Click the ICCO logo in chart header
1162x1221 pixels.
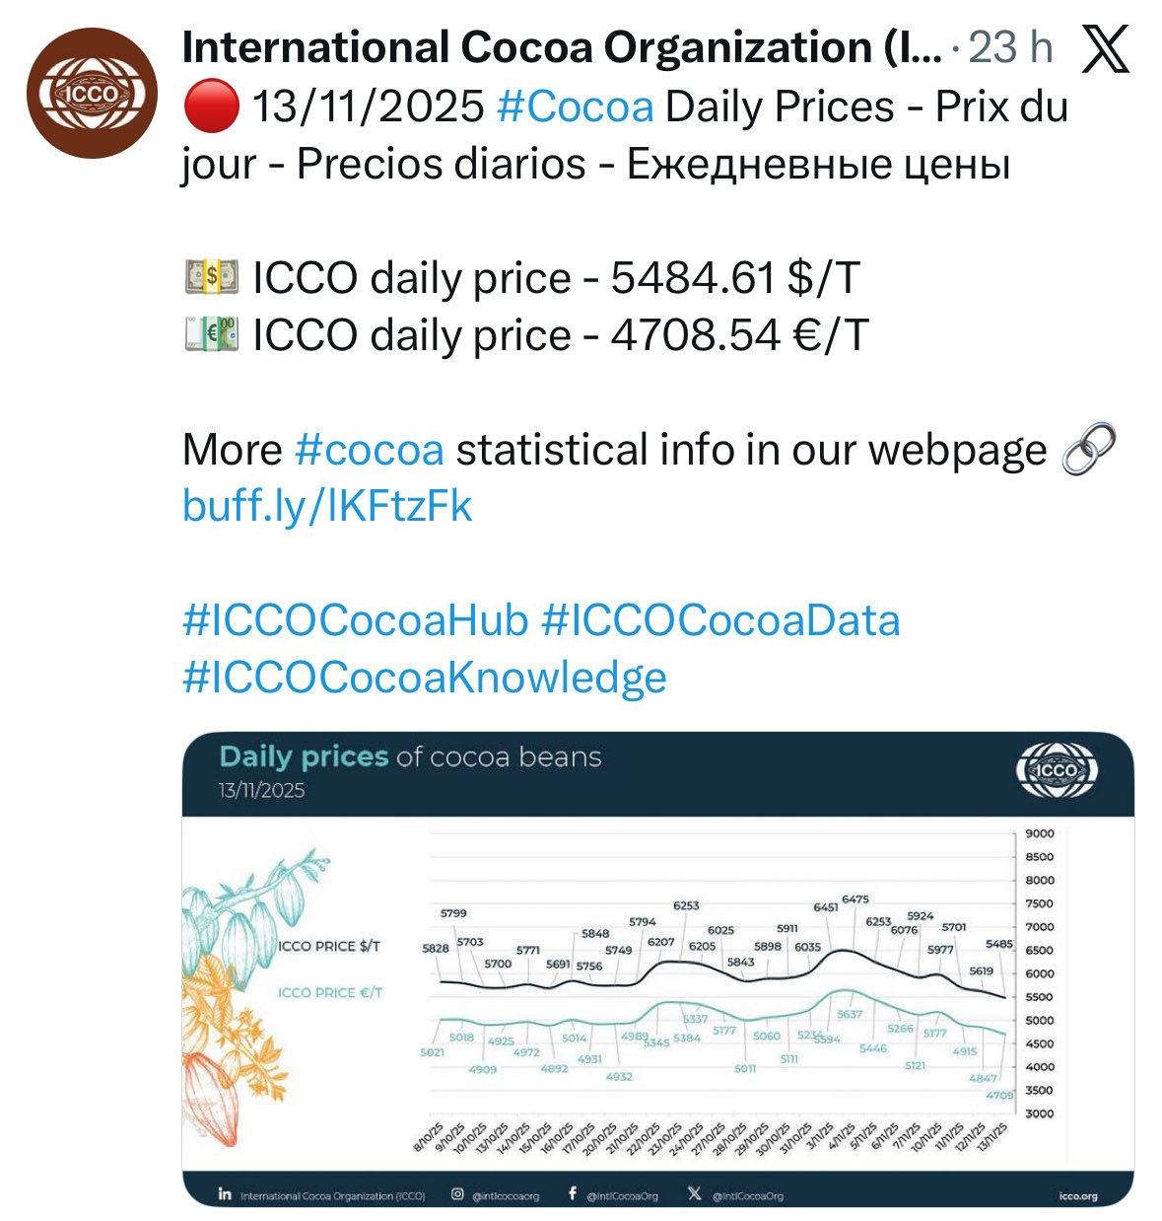1057,770
